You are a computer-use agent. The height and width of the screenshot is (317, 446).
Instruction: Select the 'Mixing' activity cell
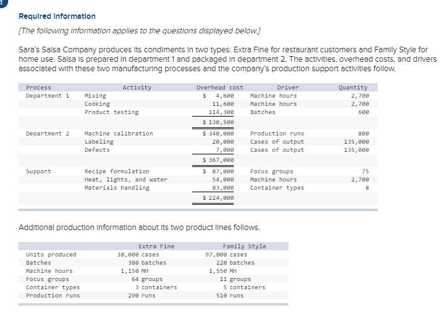(95, 96)
